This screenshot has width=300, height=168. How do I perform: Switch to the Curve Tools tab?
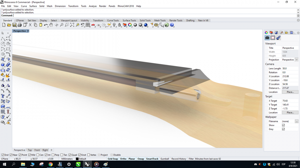pos(113,20)
